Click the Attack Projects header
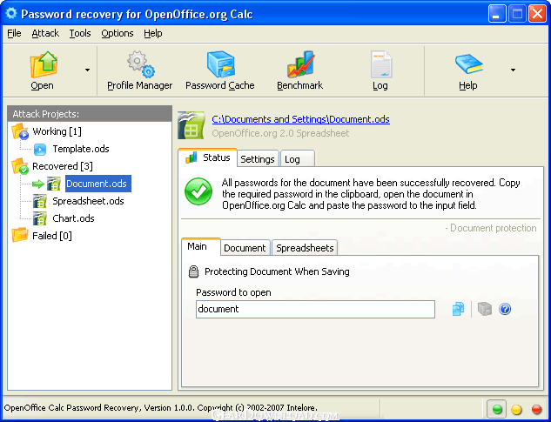This screenshot has width=551, height=422. (x=90, y=114)
